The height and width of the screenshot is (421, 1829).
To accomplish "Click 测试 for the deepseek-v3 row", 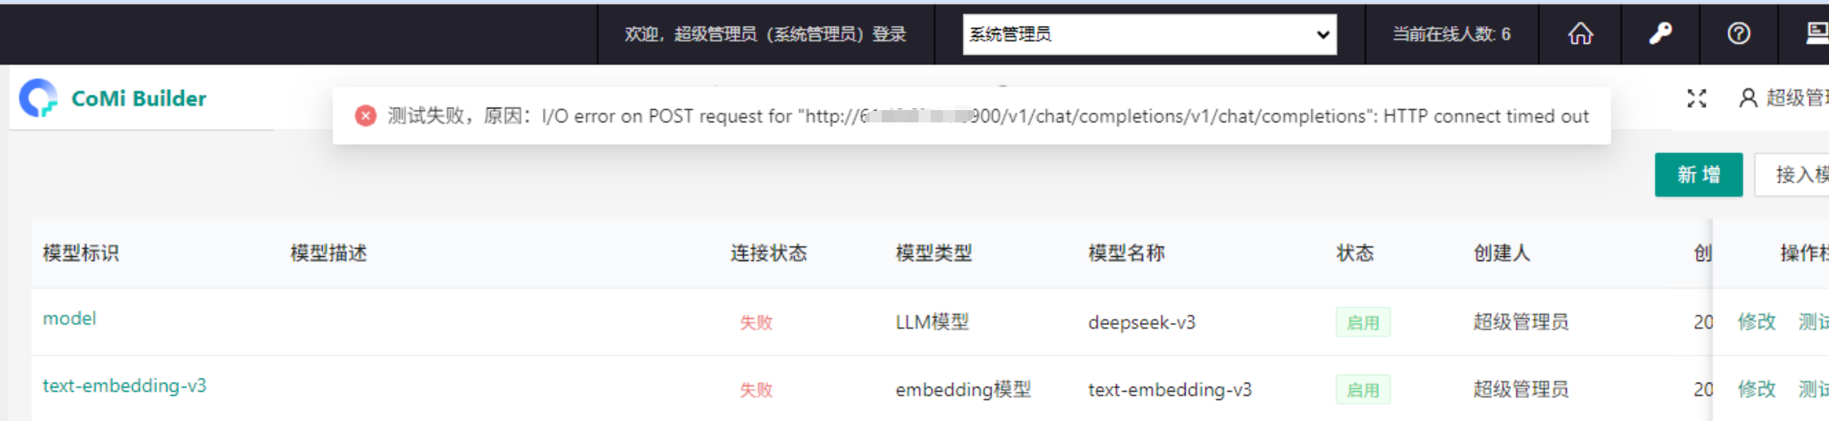I will click(1813, 321).
